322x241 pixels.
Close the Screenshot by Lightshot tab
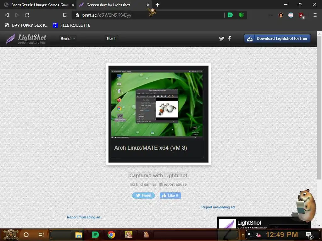click(x=148, y=4)
